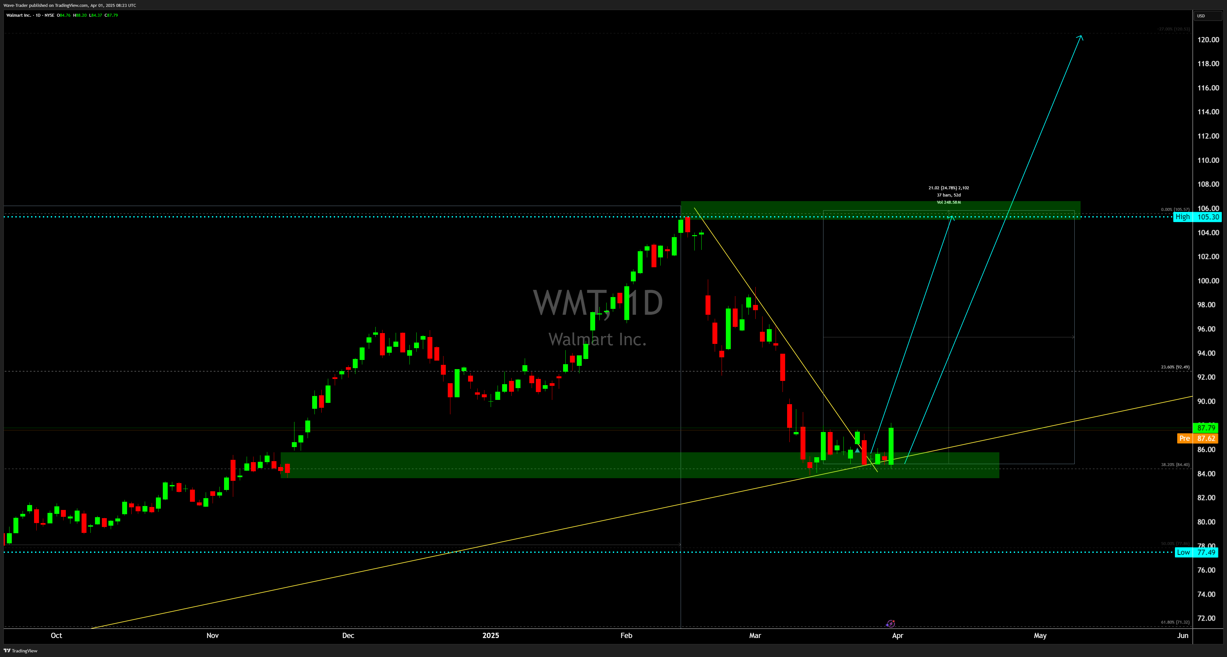1227x657 pixels.
Task: Click the high value H88.20
Action: (x=80, y=15)
